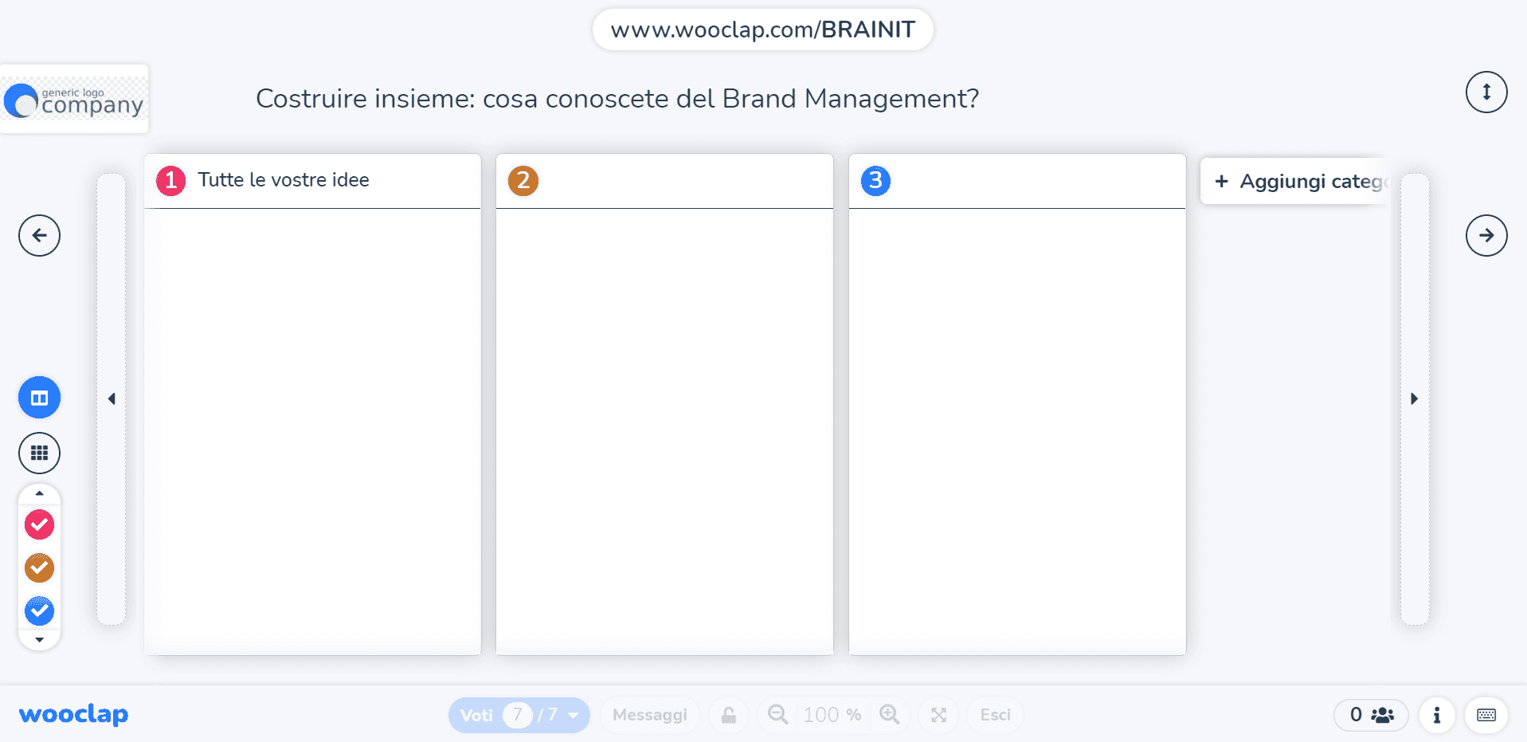
Task: Click the Esci button
Action: 996,715
